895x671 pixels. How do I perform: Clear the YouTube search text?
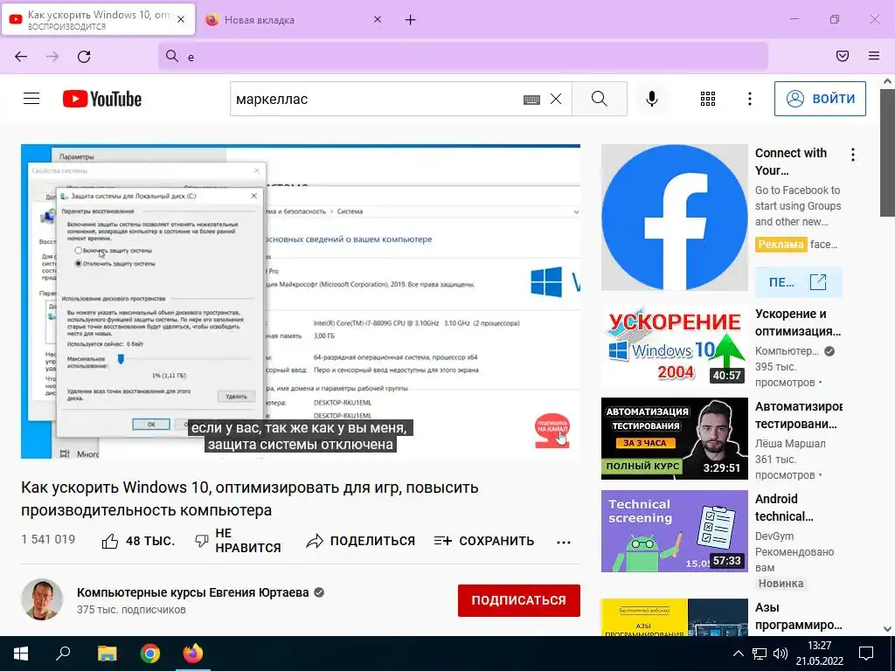pos(556,100)
